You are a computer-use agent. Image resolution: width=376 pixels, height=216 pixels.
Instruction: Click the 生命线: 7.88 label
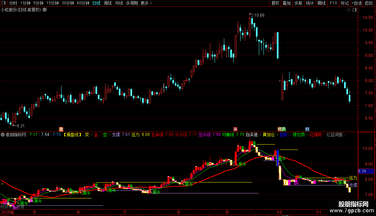click(x=162, y=135)
